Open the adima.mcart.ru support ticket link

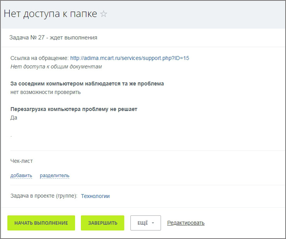click(x=130, y=58)
